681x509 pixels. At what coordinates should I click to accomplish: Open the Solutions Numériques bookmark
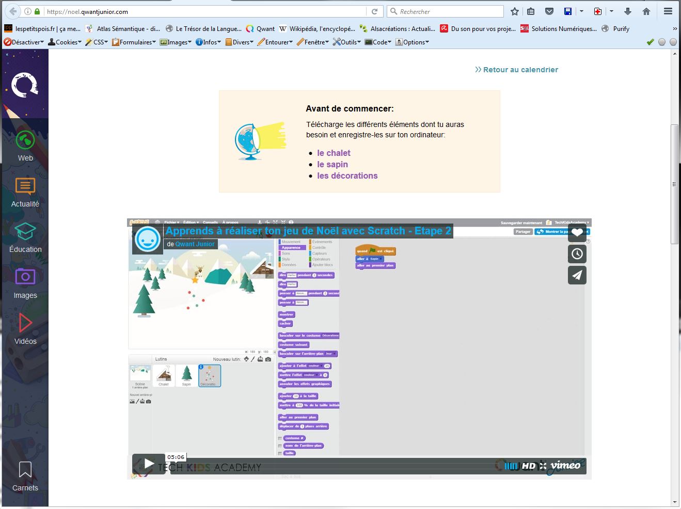pos(559,29)
